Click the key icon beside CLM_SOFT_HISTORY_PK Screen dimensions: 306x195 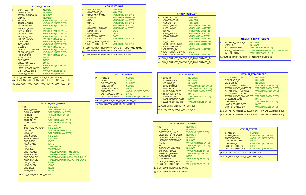click(20, 175)
